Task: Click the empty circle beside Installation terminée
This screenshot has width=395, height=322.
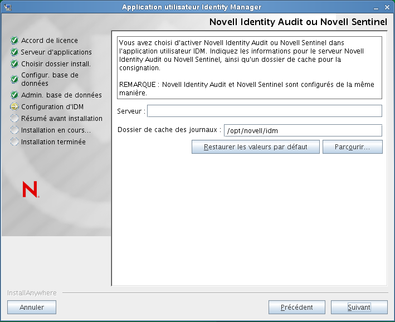Action: tap(14, 142)
